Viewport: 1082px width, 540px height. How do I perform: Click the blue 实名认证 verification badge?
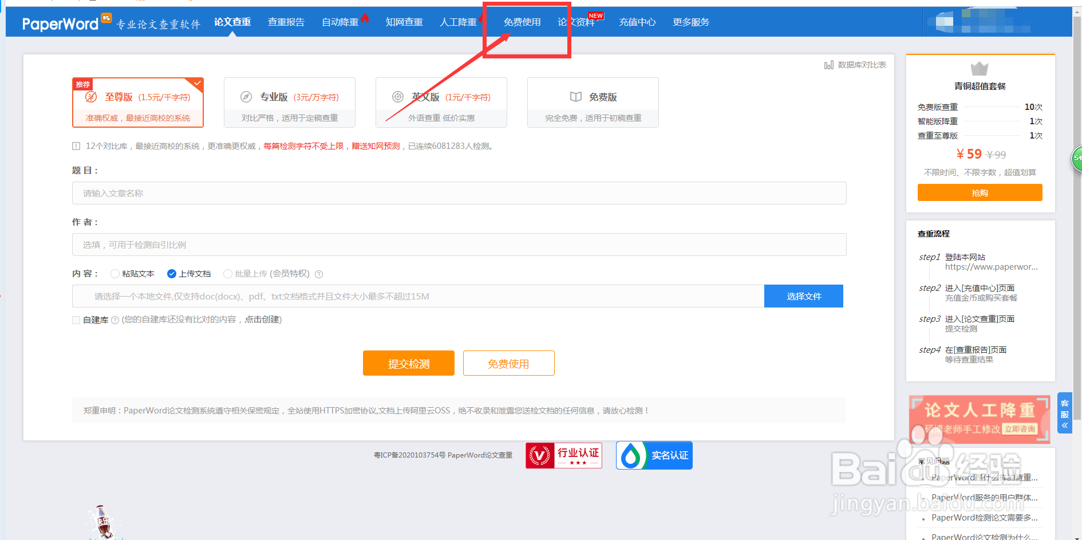[x=654, y=455]
